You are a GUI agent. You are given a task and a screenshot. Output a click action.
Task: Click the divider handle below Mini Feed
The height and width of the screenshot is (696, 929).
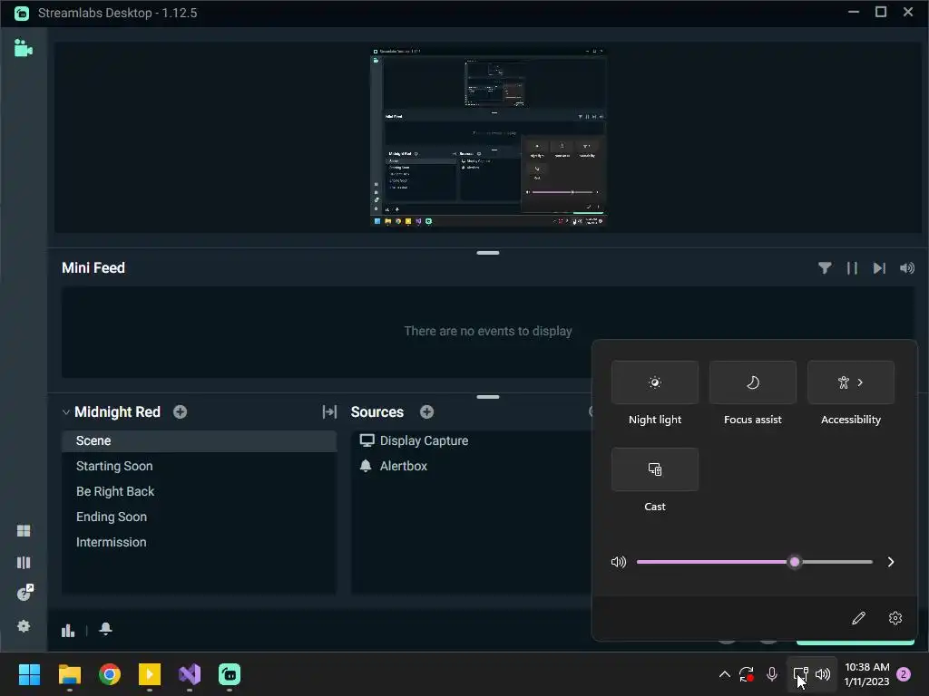(x=488, y=397)
